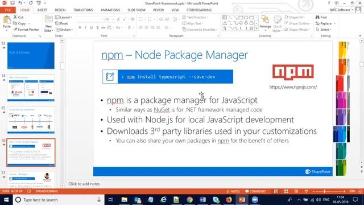Switch to Slide Sorter view
Viewport: 364px width, 205px height.
286,191
